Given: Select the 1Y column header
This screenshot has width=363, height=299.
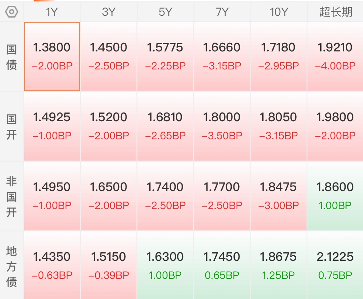Looking at the screenshot, I should point(52,12).
